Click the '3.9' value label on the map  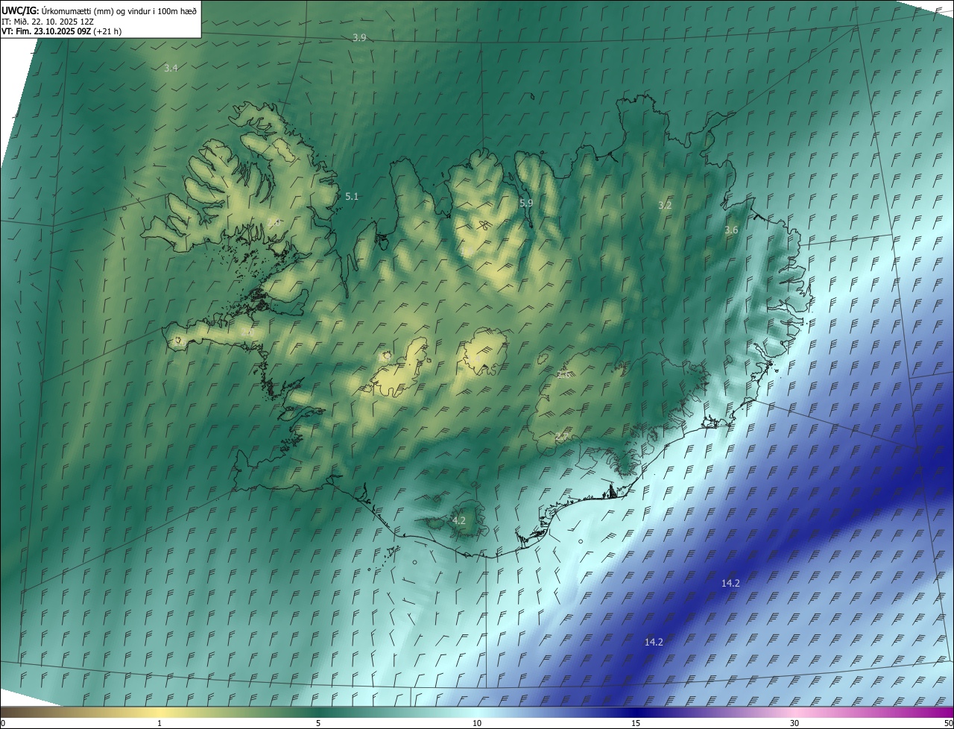tap(359, 37)
